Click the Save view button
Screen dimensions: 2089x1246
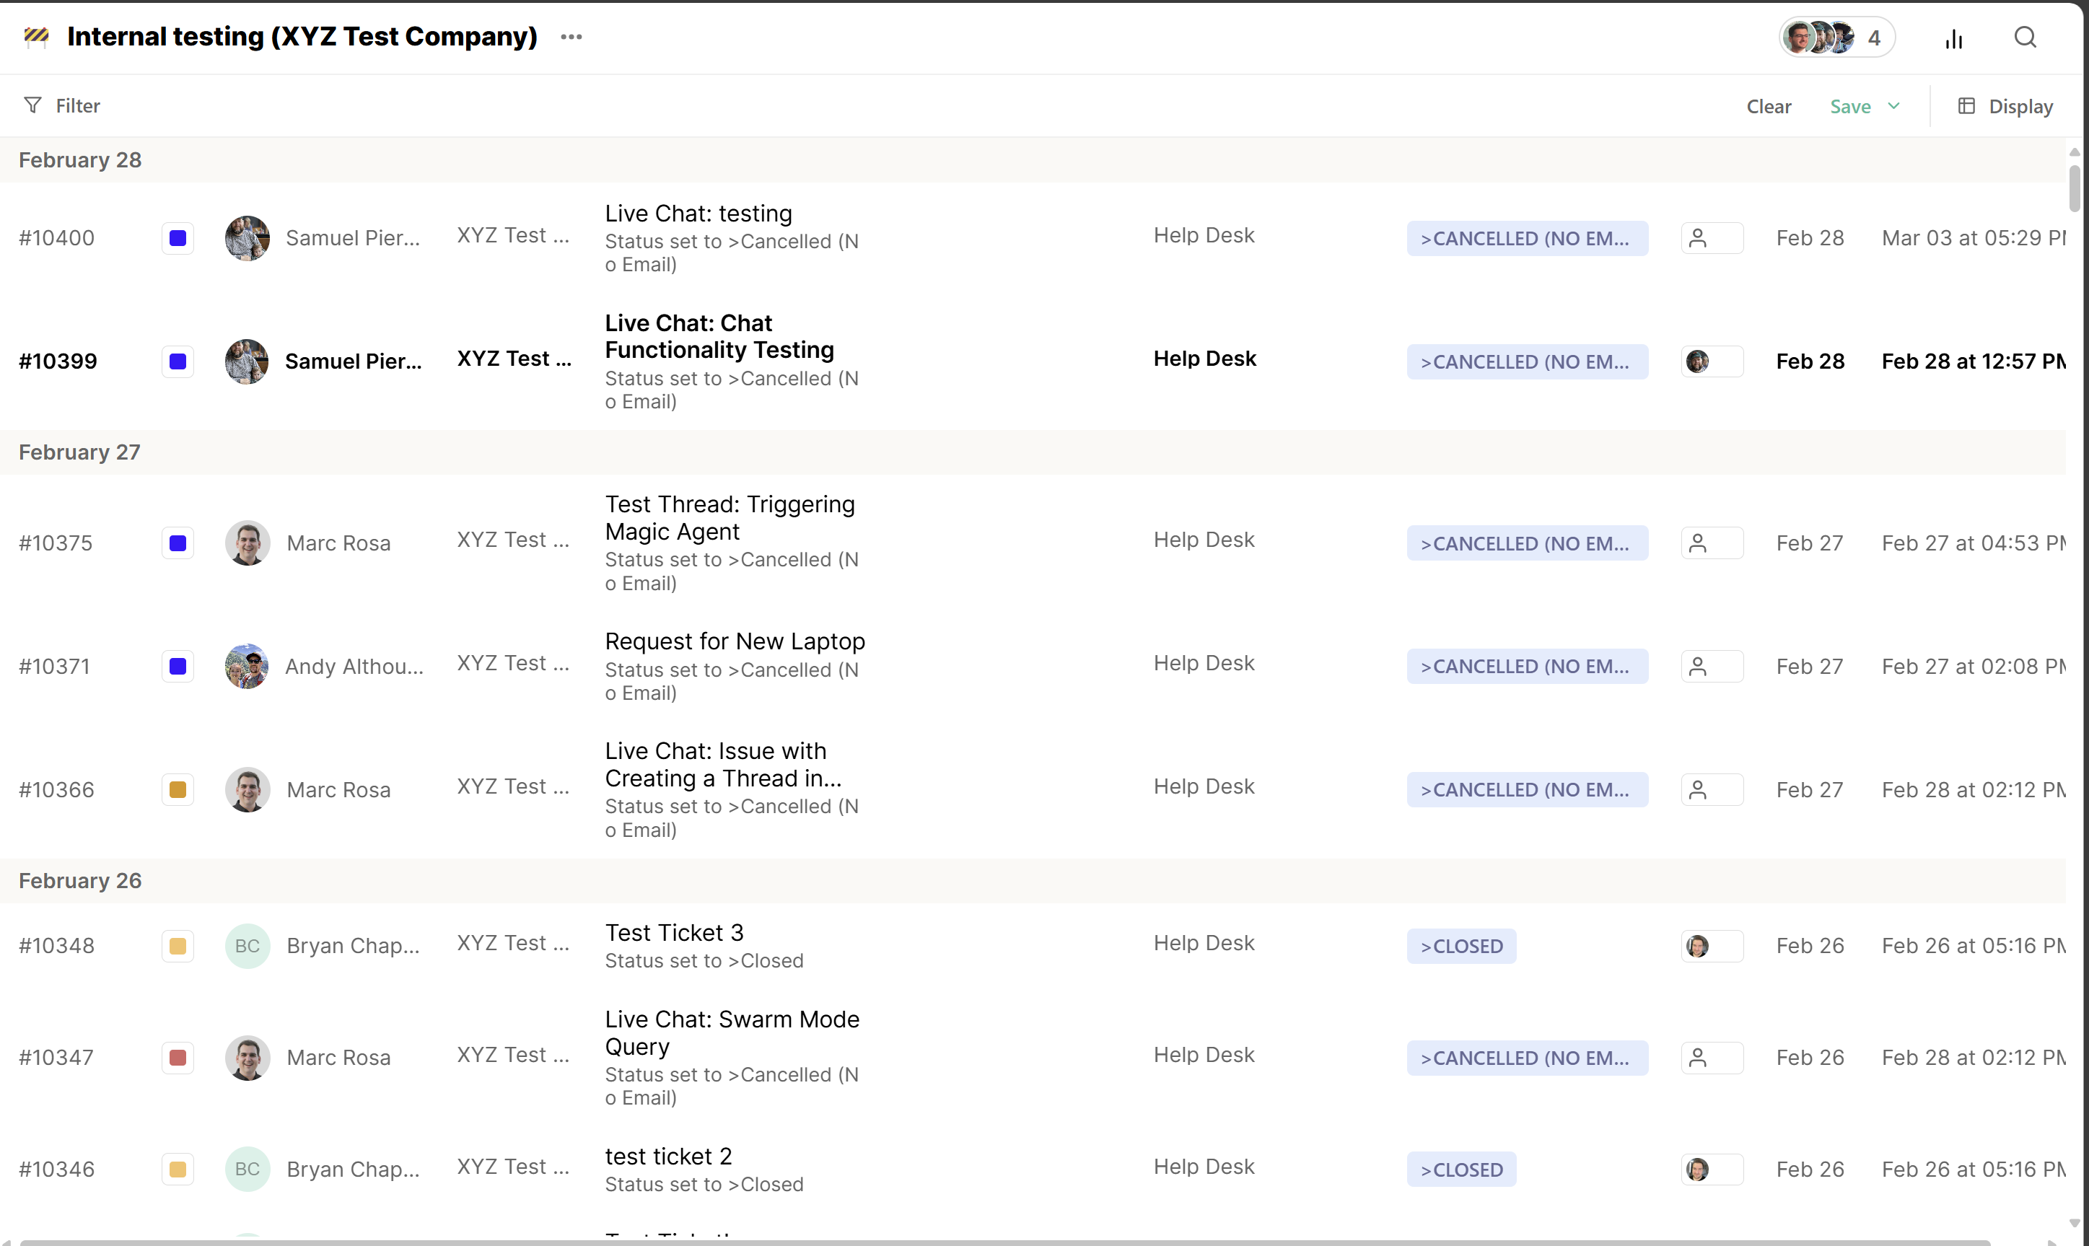(x=1849, y=107)
